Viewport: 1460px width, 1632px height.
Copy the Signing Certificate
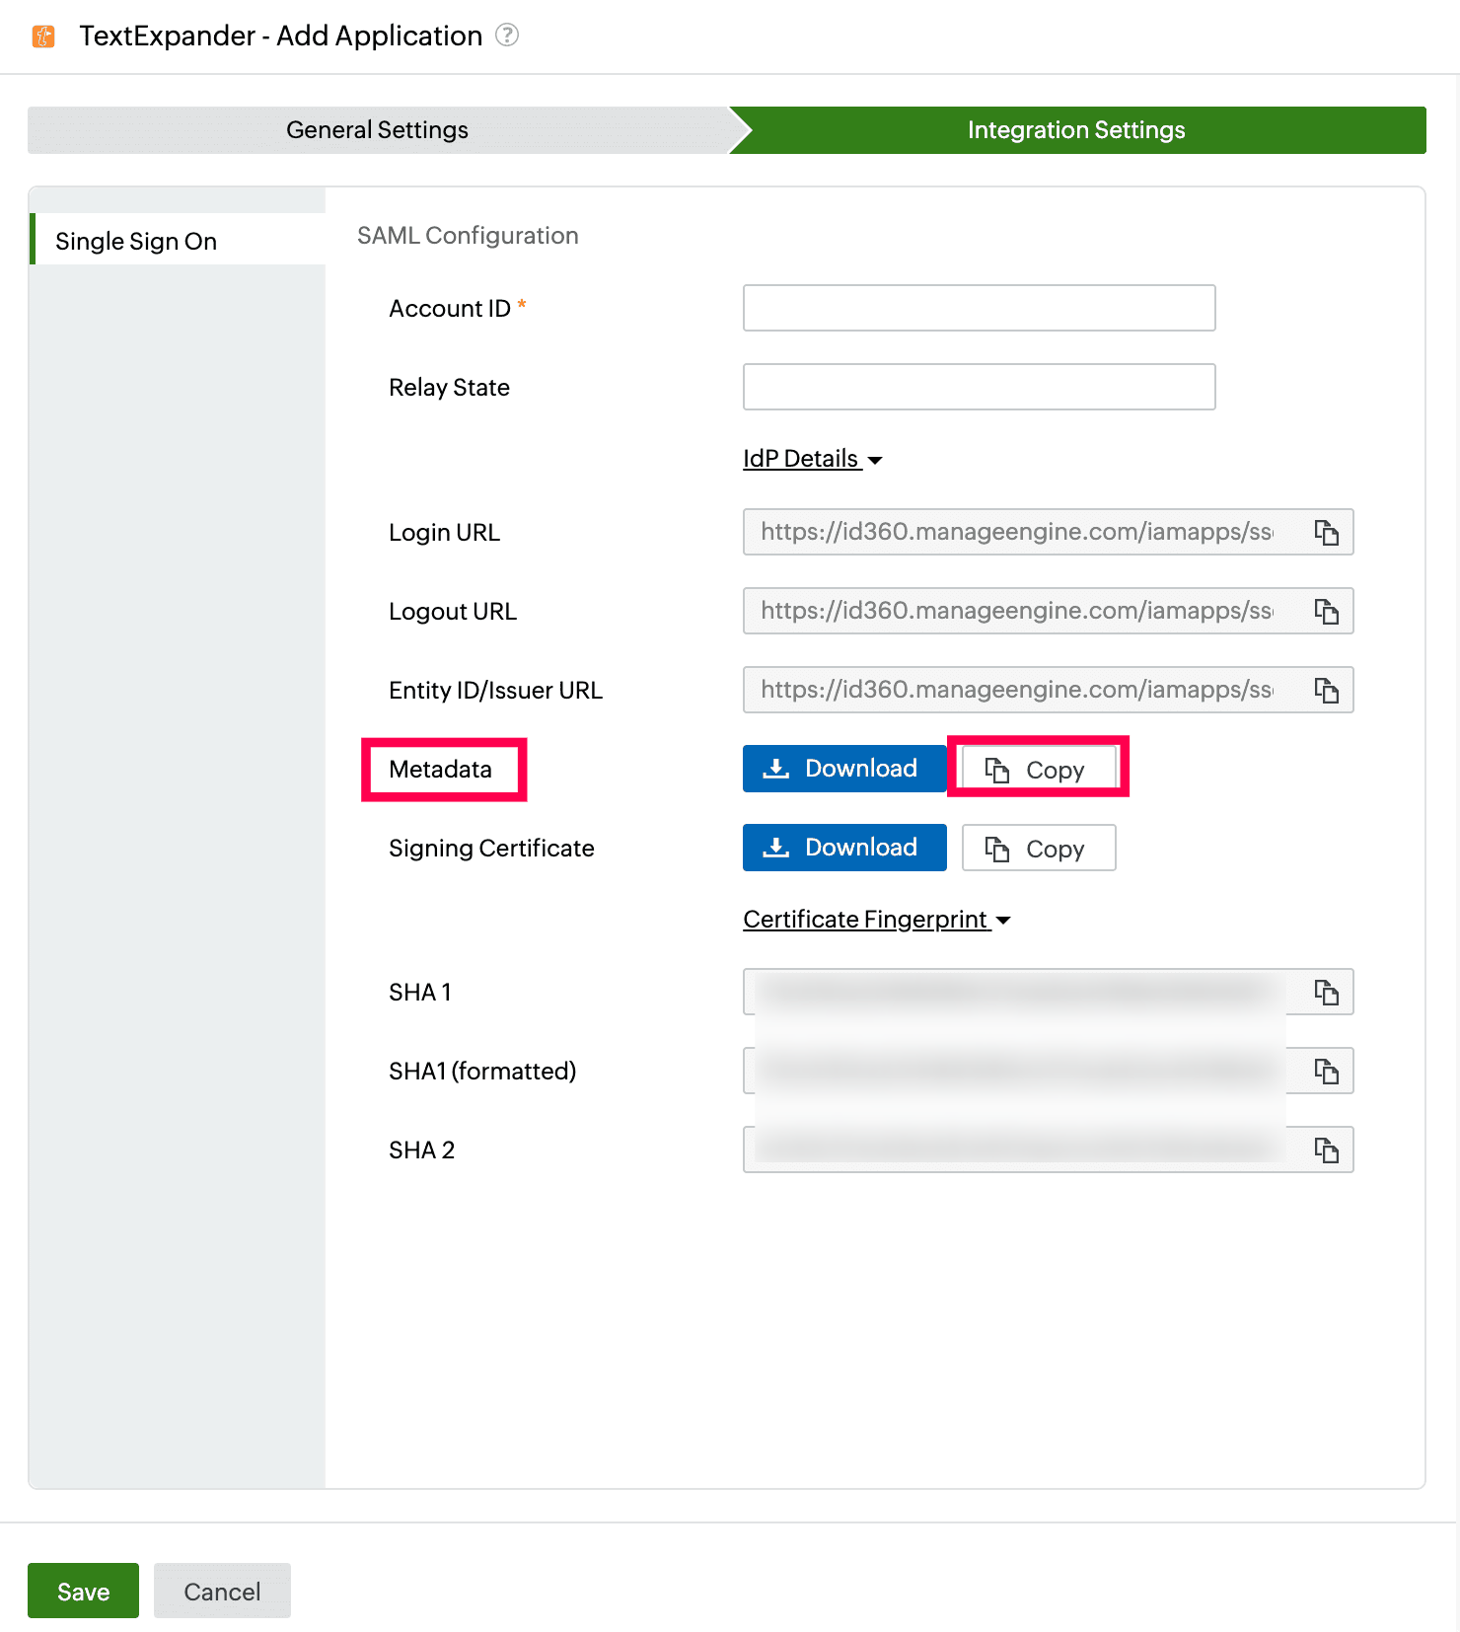click(x=1039, y=848)
